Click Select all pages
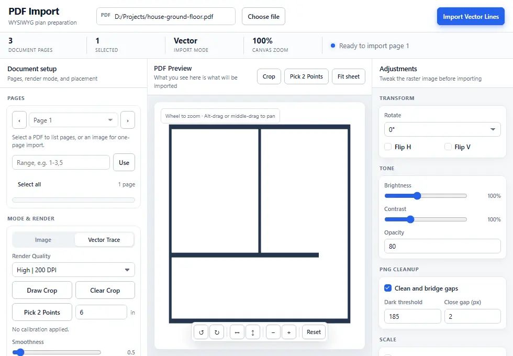Image resolution: width=513 pixels, height=356 pixels. [29, 184]
